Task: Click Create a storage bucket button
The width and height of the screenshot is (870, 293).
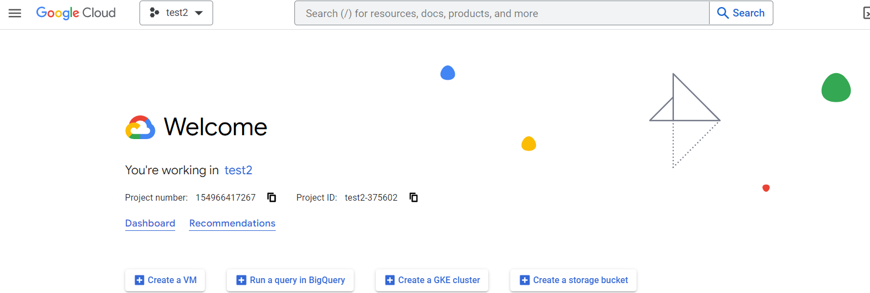Action: coord(573,280)
